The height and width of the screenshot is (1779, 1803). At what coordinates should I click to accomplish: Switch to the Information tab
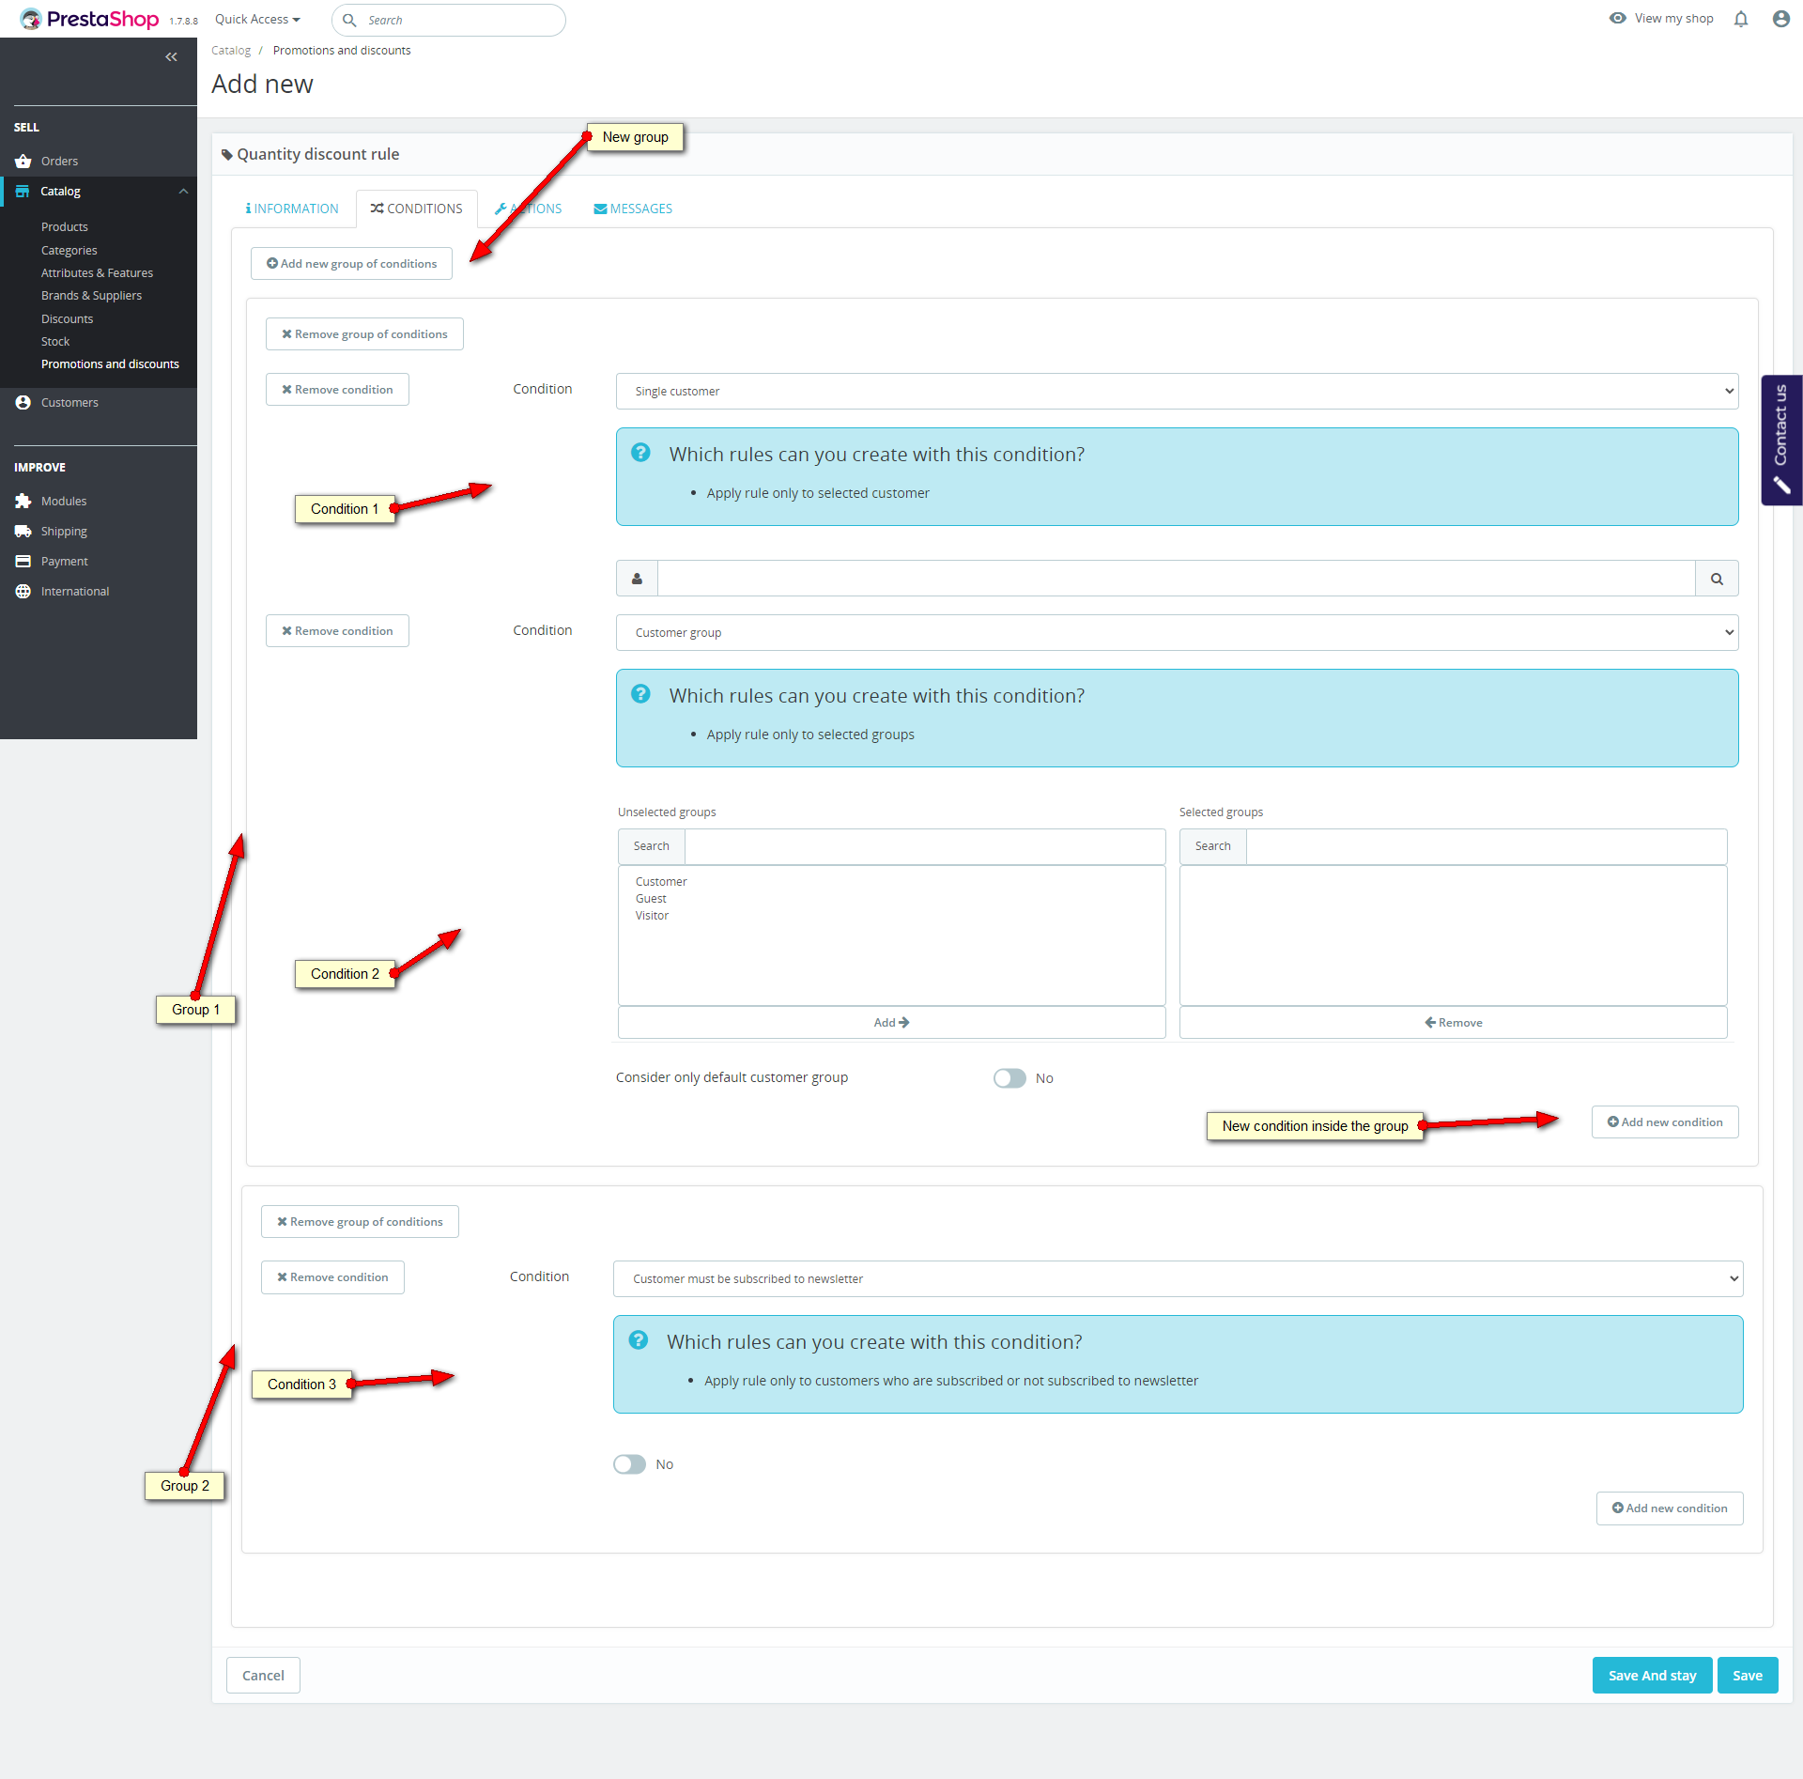pos(292,209)
